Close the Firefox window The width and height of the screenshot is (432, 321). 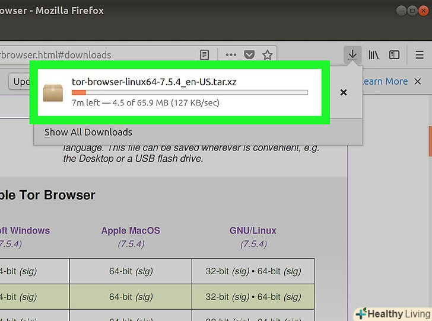coord(424,11)
